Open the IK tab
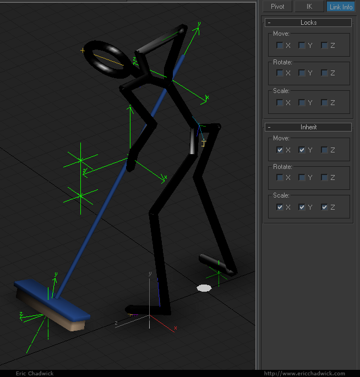Screen dimensions: 360x377 coord(309,7)
